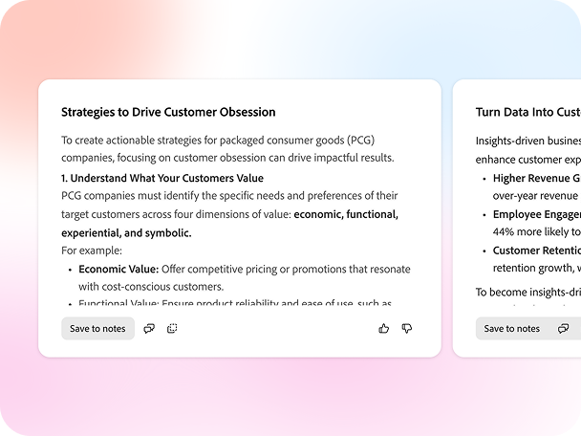The width and height of the screenshot is (581, 436).
Task: Click the 'To become insights-dri' sentence
Action: pos(527,292)
